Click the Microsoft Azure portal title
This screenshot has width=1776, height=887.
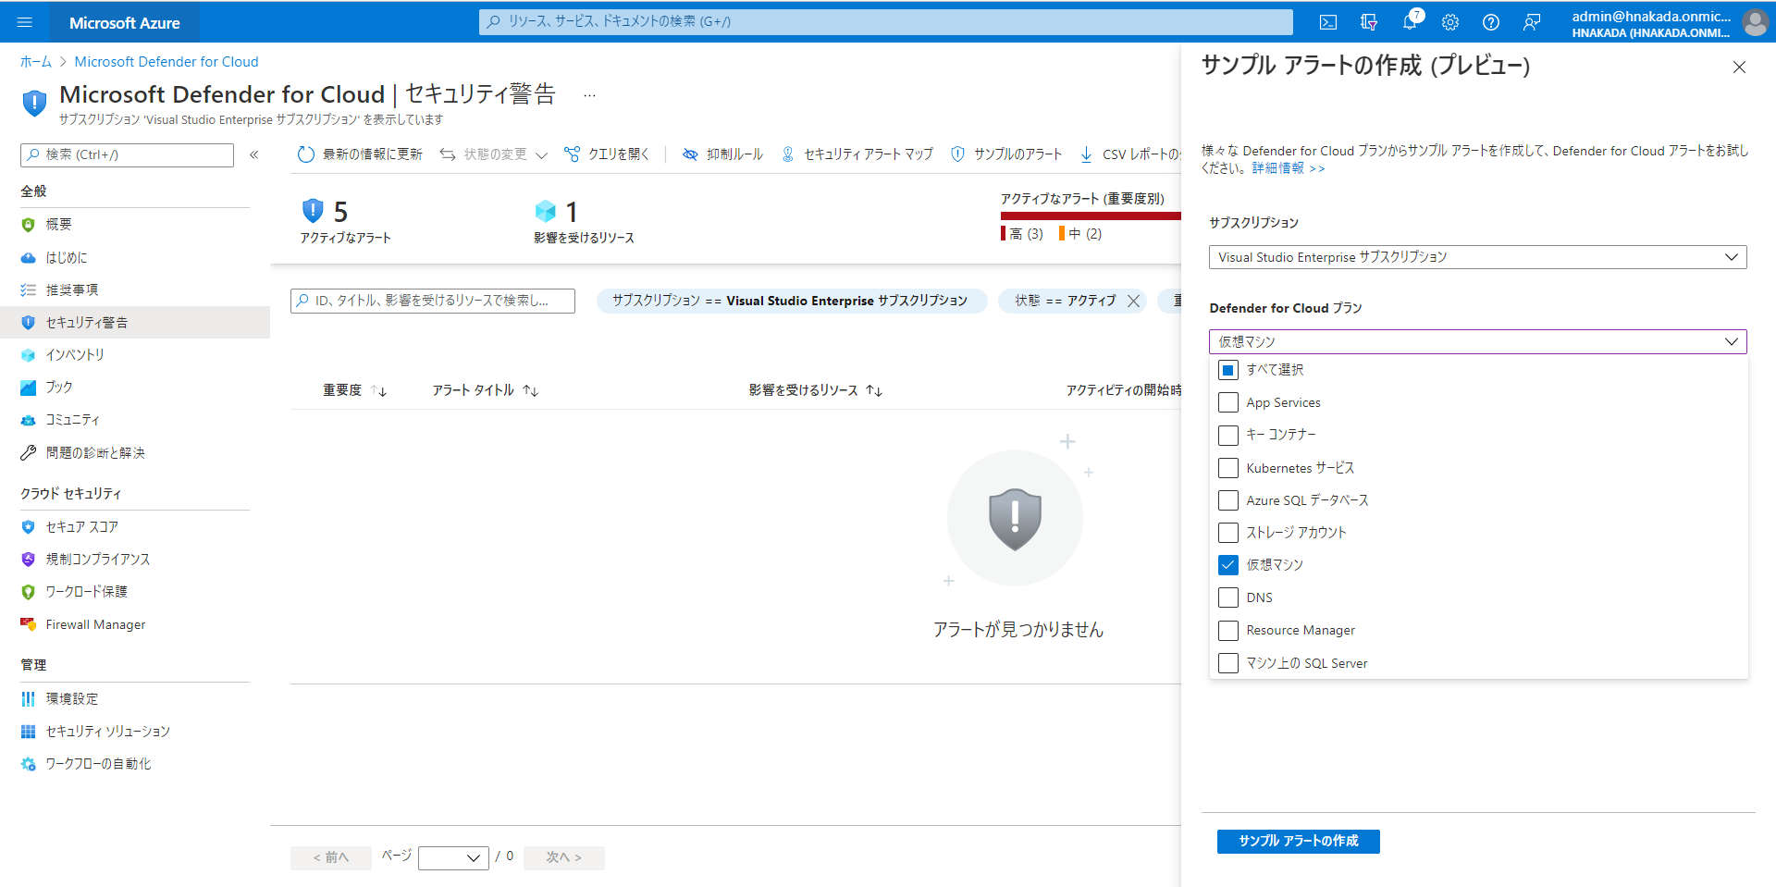125,23
